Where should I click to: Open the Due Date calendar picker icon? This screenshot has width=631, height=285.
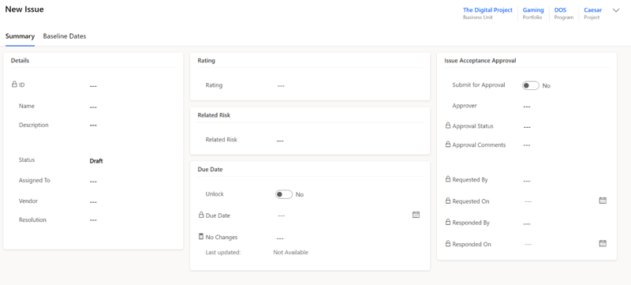(x=416, y=215)
